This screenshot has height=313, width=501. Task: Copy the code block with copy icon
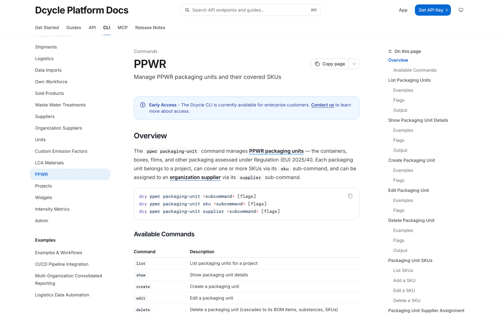(350, 196)
